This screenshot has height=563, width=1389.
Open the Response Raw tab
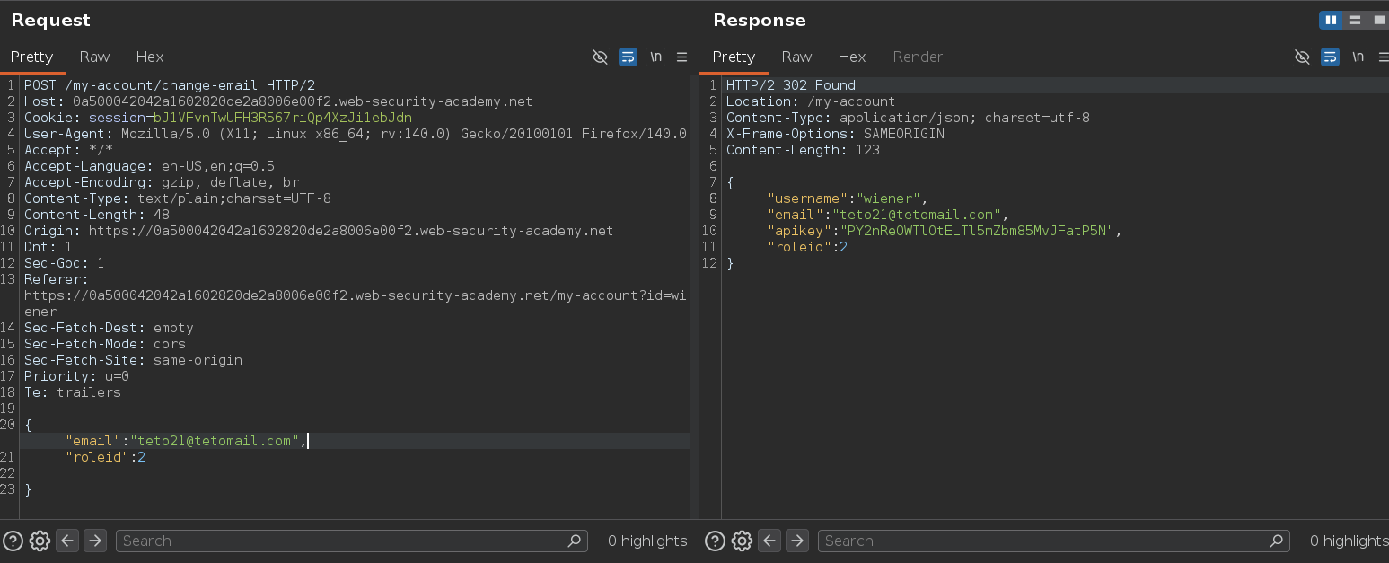[x=796, y=57]
